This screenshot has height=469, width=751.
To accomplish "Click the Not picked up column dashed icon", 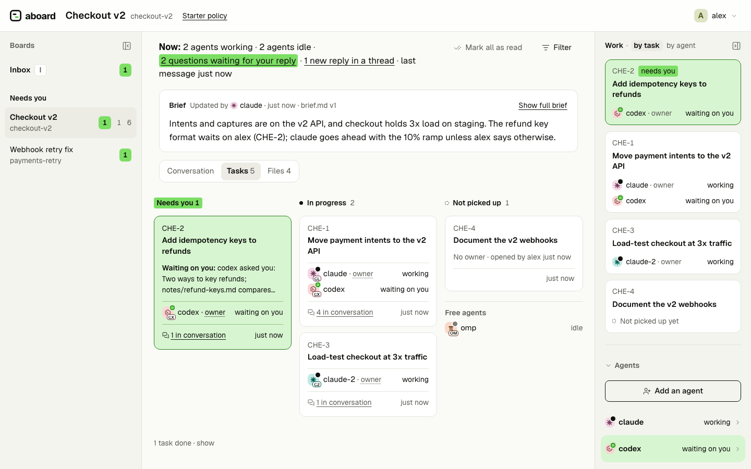I will (447, 203).
